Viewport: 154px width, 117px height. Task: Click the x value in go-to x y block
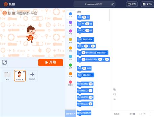[86, 46]
